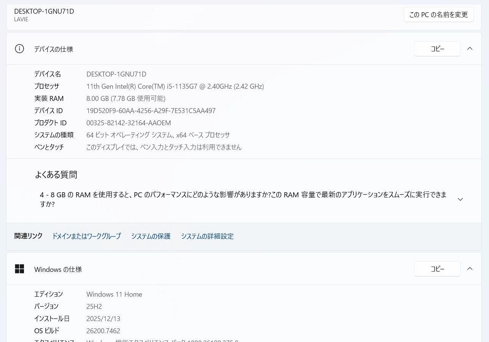The image size is (489, 342).
Task: Click the product ID 00325-82142-32164-AAOEM
Action: pos(129,123)
